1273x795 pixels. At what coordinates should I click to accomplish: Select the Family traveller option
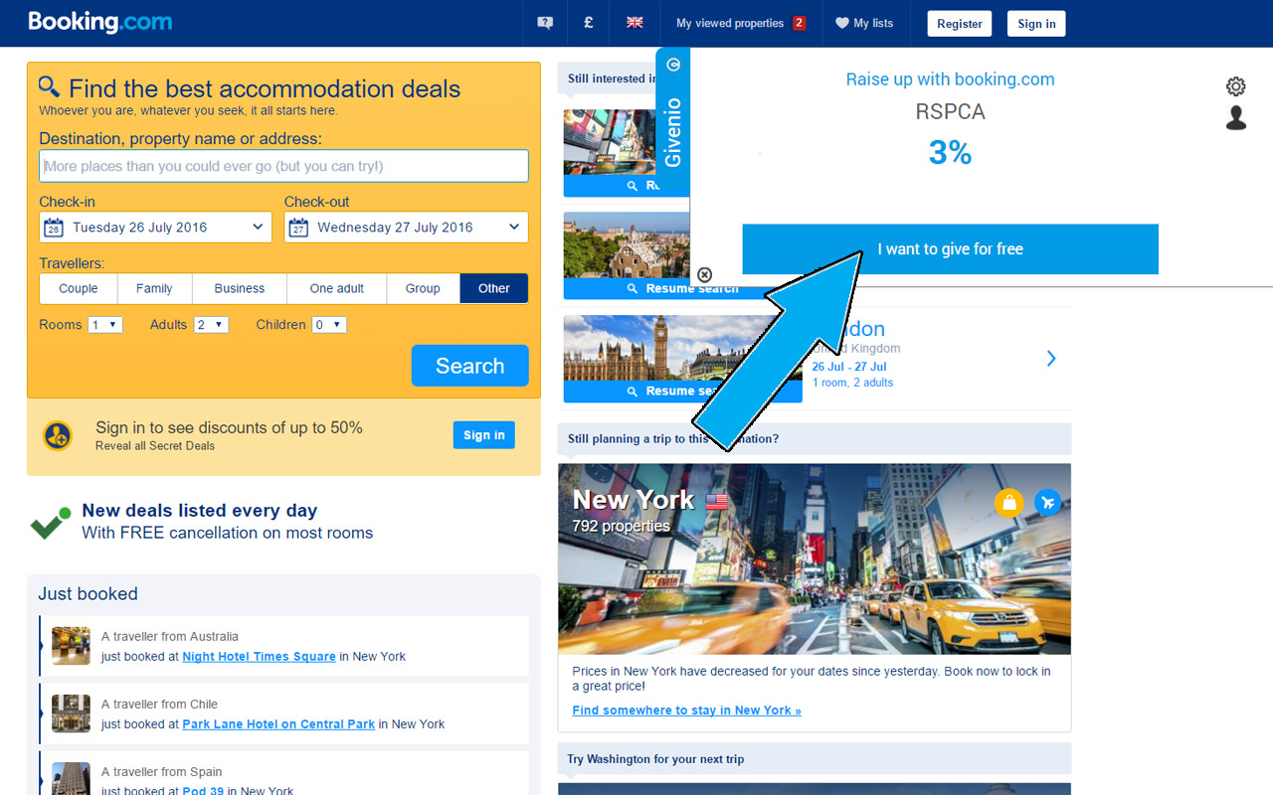point(154,288)
